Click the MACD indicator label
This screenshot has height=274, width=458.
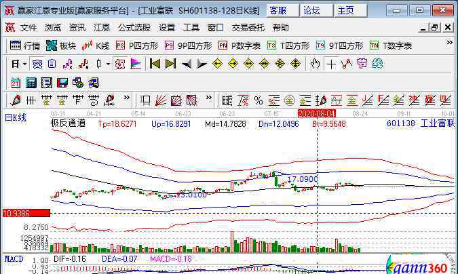(14, 259)
